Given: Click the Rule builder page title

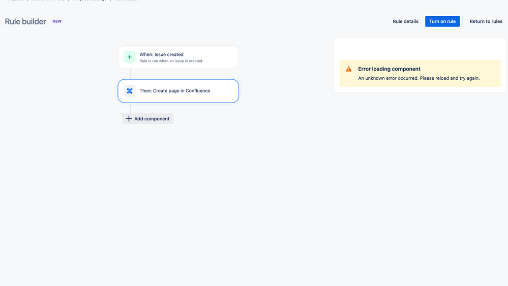Looking at the screenshot, I should click(25, 21).
